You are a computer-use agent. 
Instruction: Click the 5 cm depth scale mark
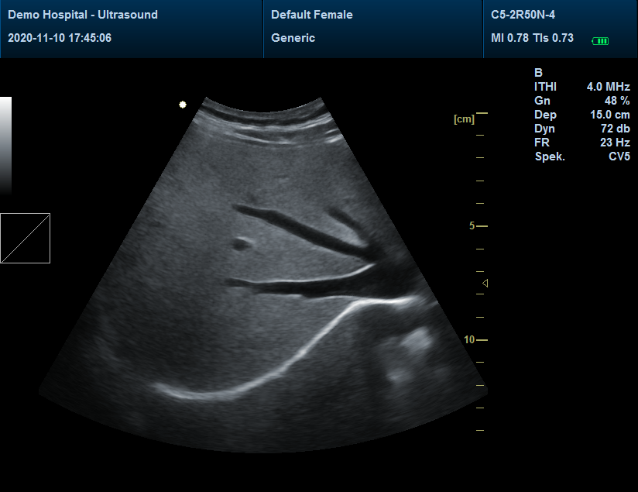point(478,225)
